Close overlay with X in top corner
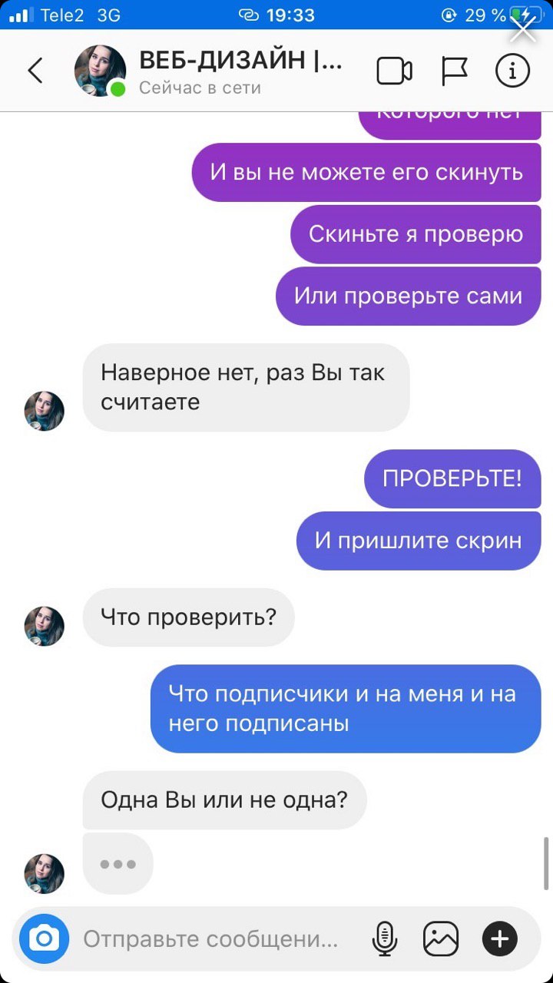Screen dimensions: 553x983 [524, 30]
